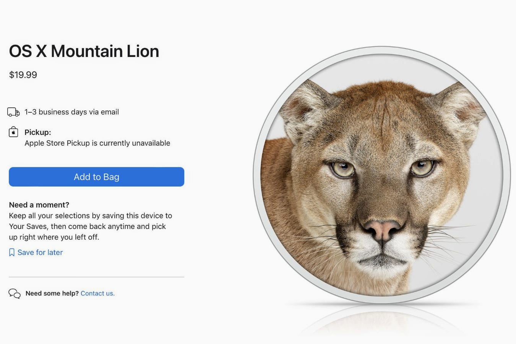Click the Your Saves description paragraph

pyautogui.click(x=91, y=226)
